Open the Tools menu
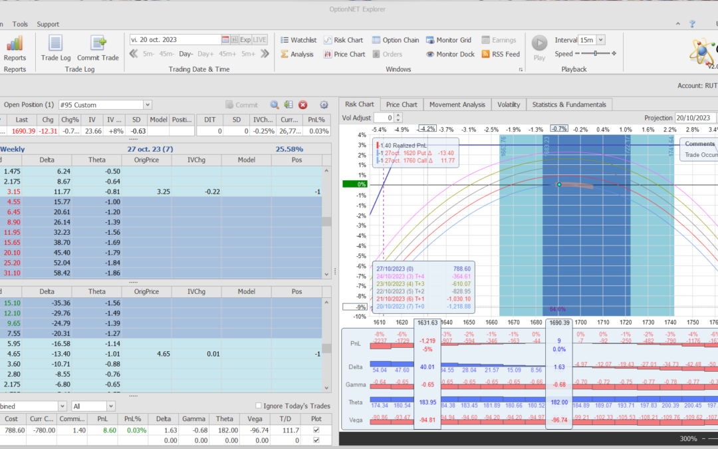This screenshot has width=718, height=449. pos(20,24)
